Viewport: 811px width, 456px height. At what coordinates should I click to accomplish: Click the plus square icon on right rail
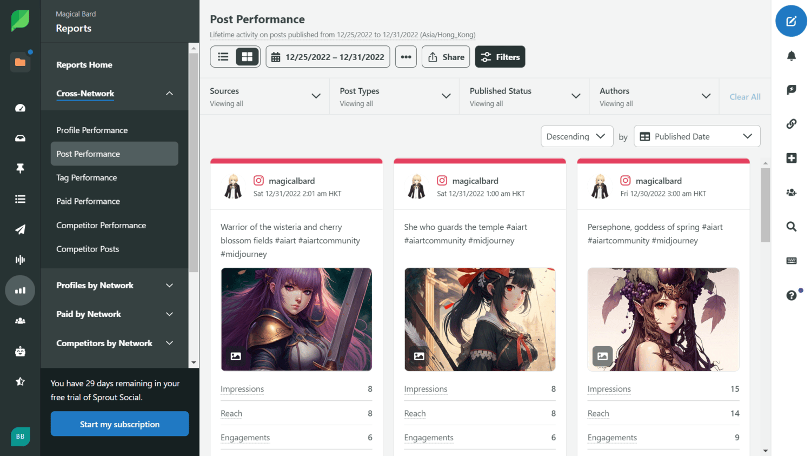[791, 158]
